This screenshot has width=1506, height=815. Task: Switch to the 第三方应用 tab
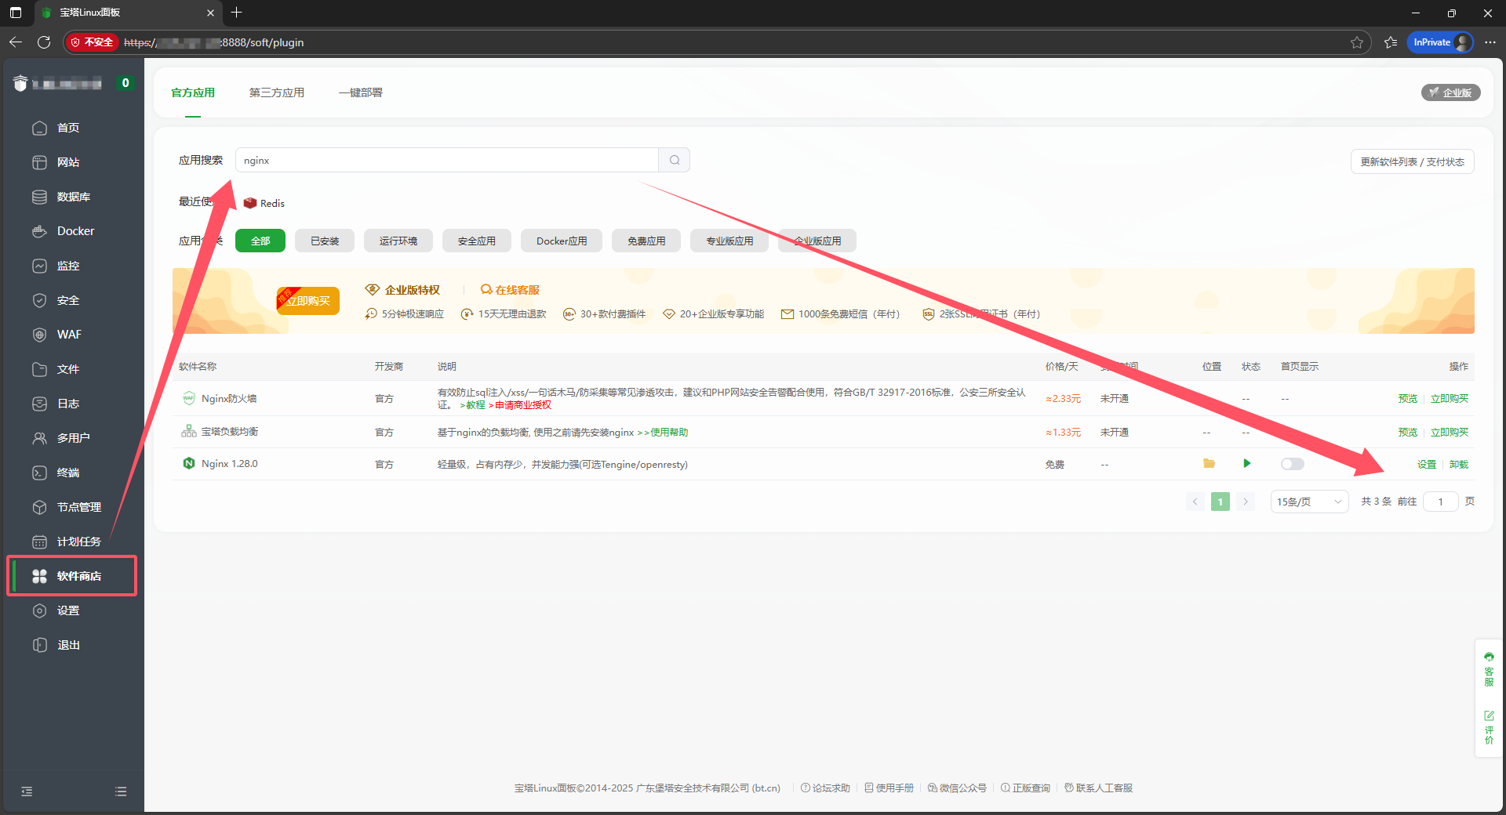click(276, 92)
